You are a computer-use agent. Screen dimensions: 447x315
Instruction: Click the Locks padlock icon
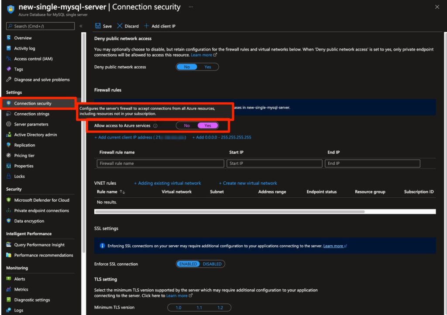click(x=9, y=176)
